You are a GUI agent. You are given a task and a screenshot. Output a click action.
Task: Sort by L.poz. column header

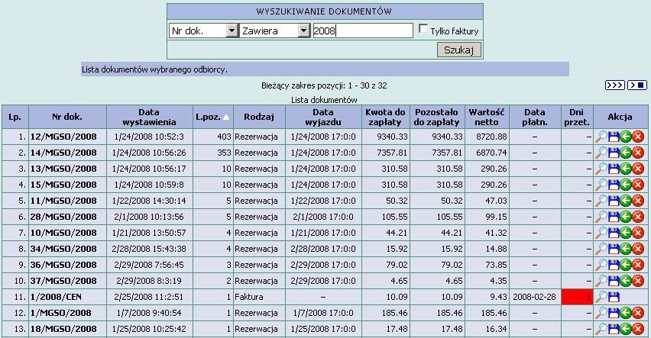[x=211, y=117]
